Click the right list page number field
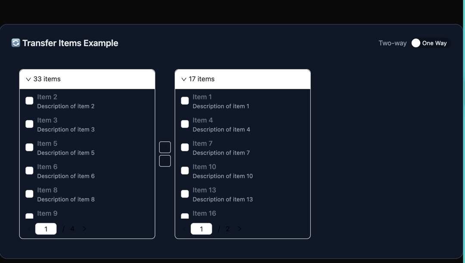465x263 pixels. (x=201, y=229)
